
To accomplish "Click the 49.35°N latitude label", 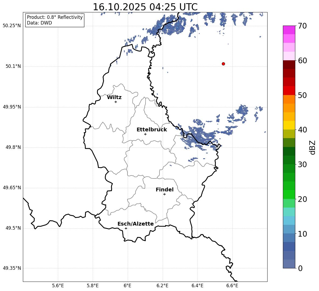I will (12, 268).
